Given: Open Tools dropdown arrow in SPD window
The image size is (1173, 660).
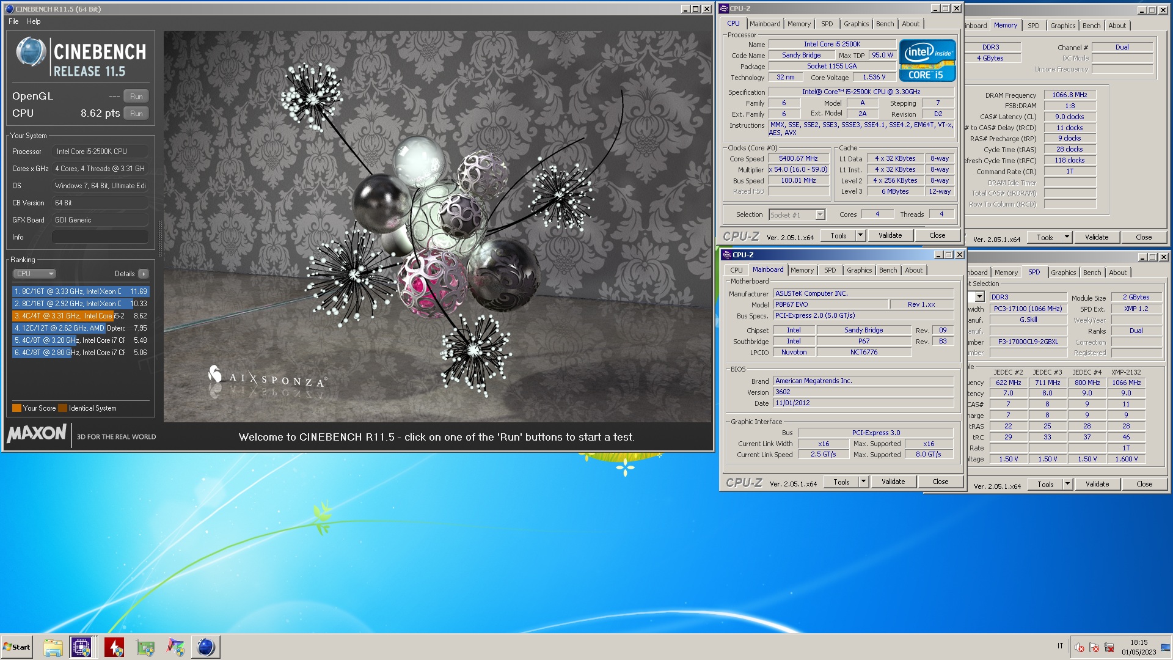Looking at the screenshot, I should [x=1067, y=484].
